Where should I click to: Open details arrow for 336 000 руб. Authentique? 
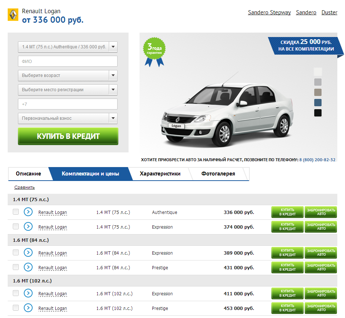coord(28,212)
